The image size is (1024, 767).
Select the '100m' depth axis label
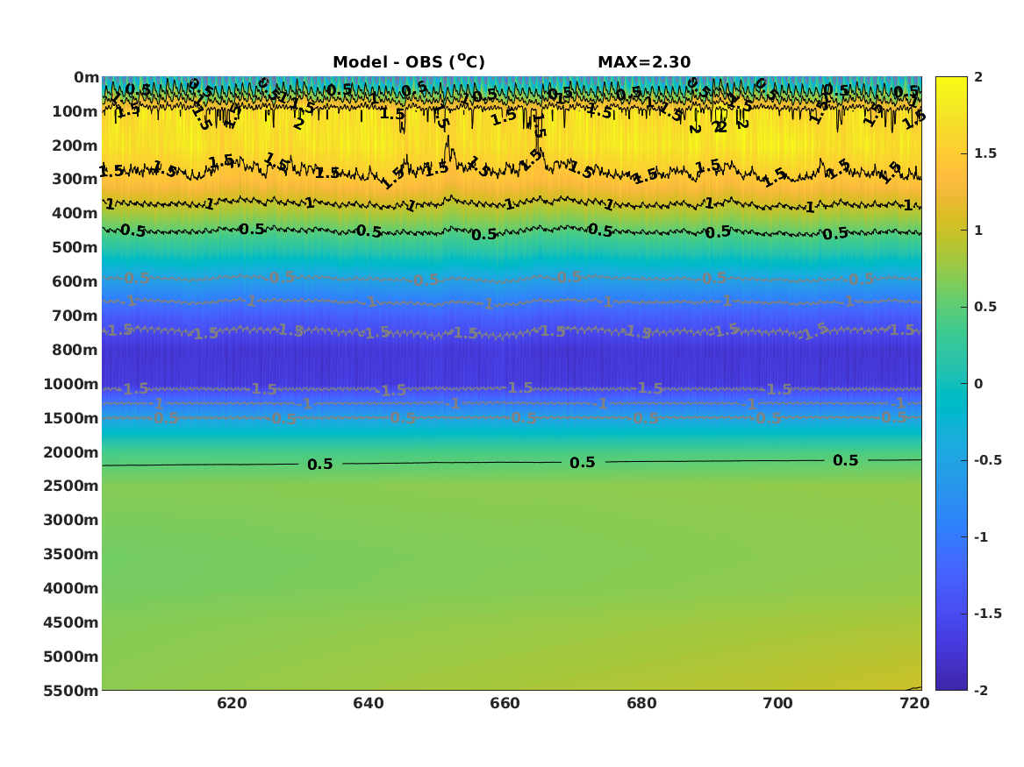75,111
